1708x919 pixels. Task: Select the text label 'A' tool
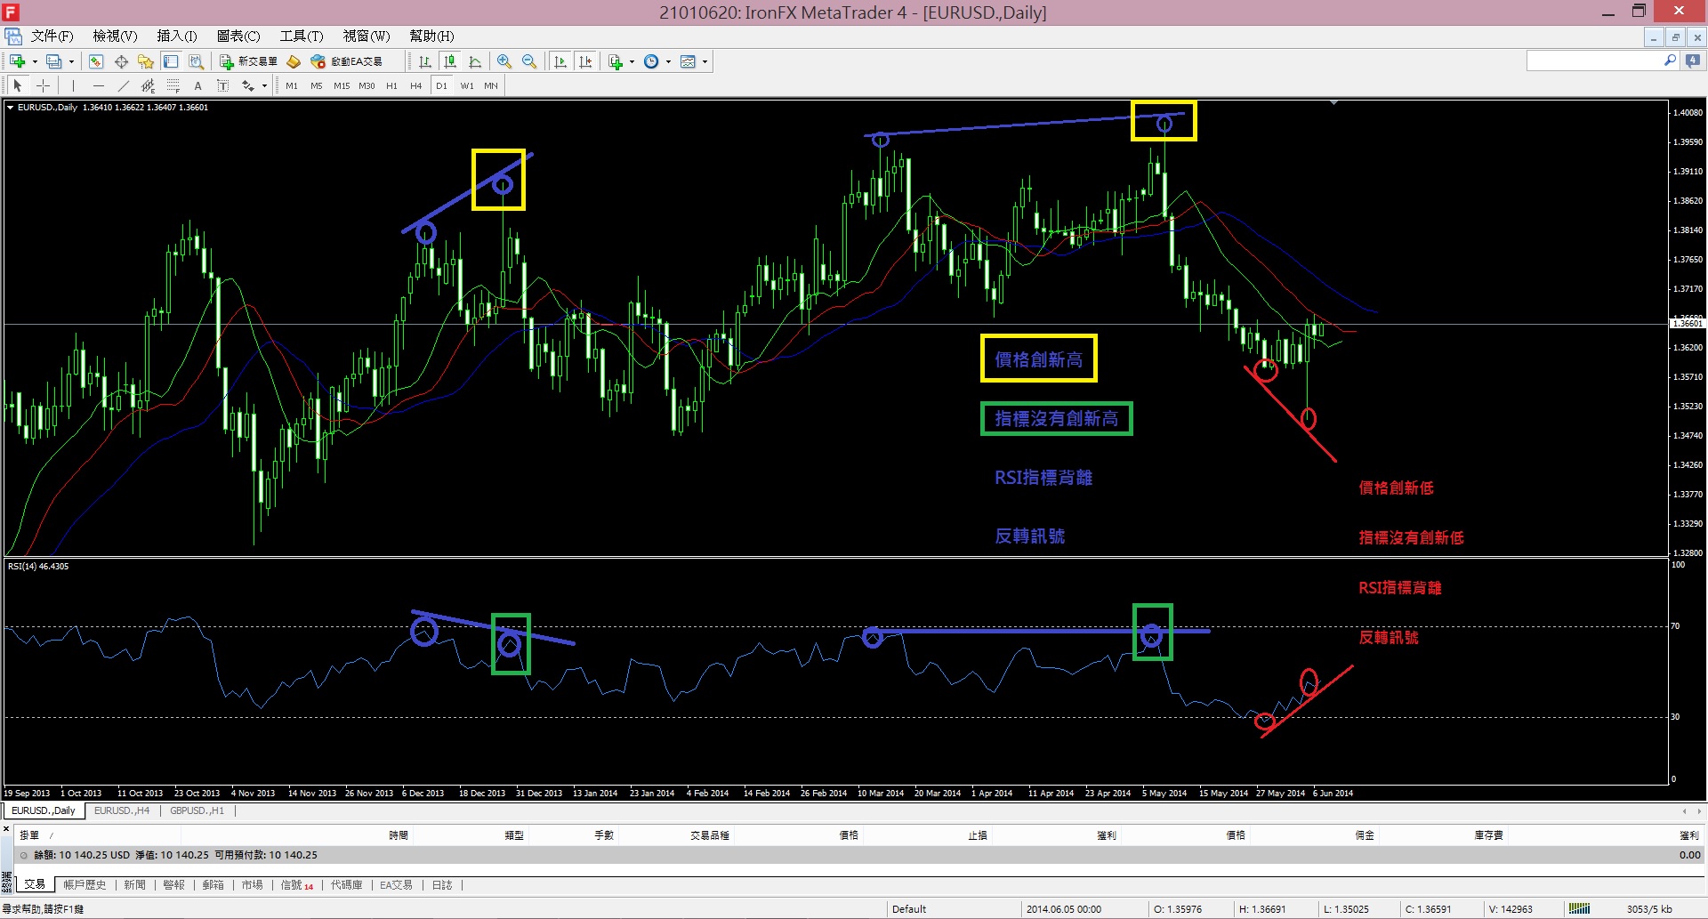197,85
